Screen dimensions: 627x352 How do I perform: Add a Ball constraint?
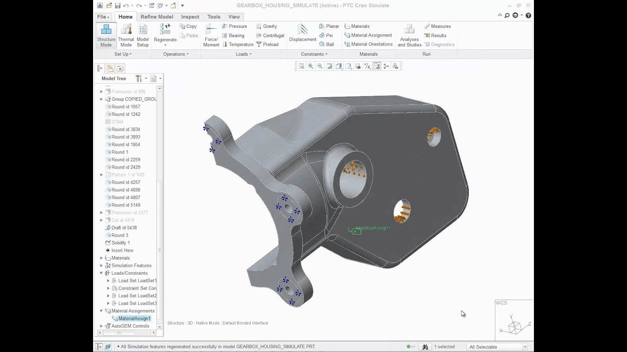[x=326, y=44]
